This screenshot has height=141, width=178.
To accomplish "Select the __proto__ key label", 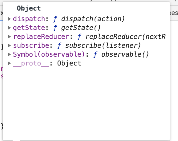I will 31,63.
